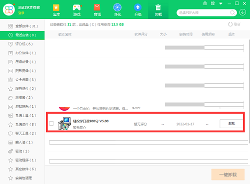The width and height of the screenshot is (250, 184).
Task: Switch to the 卸载 tab
Action: [158, 9]
